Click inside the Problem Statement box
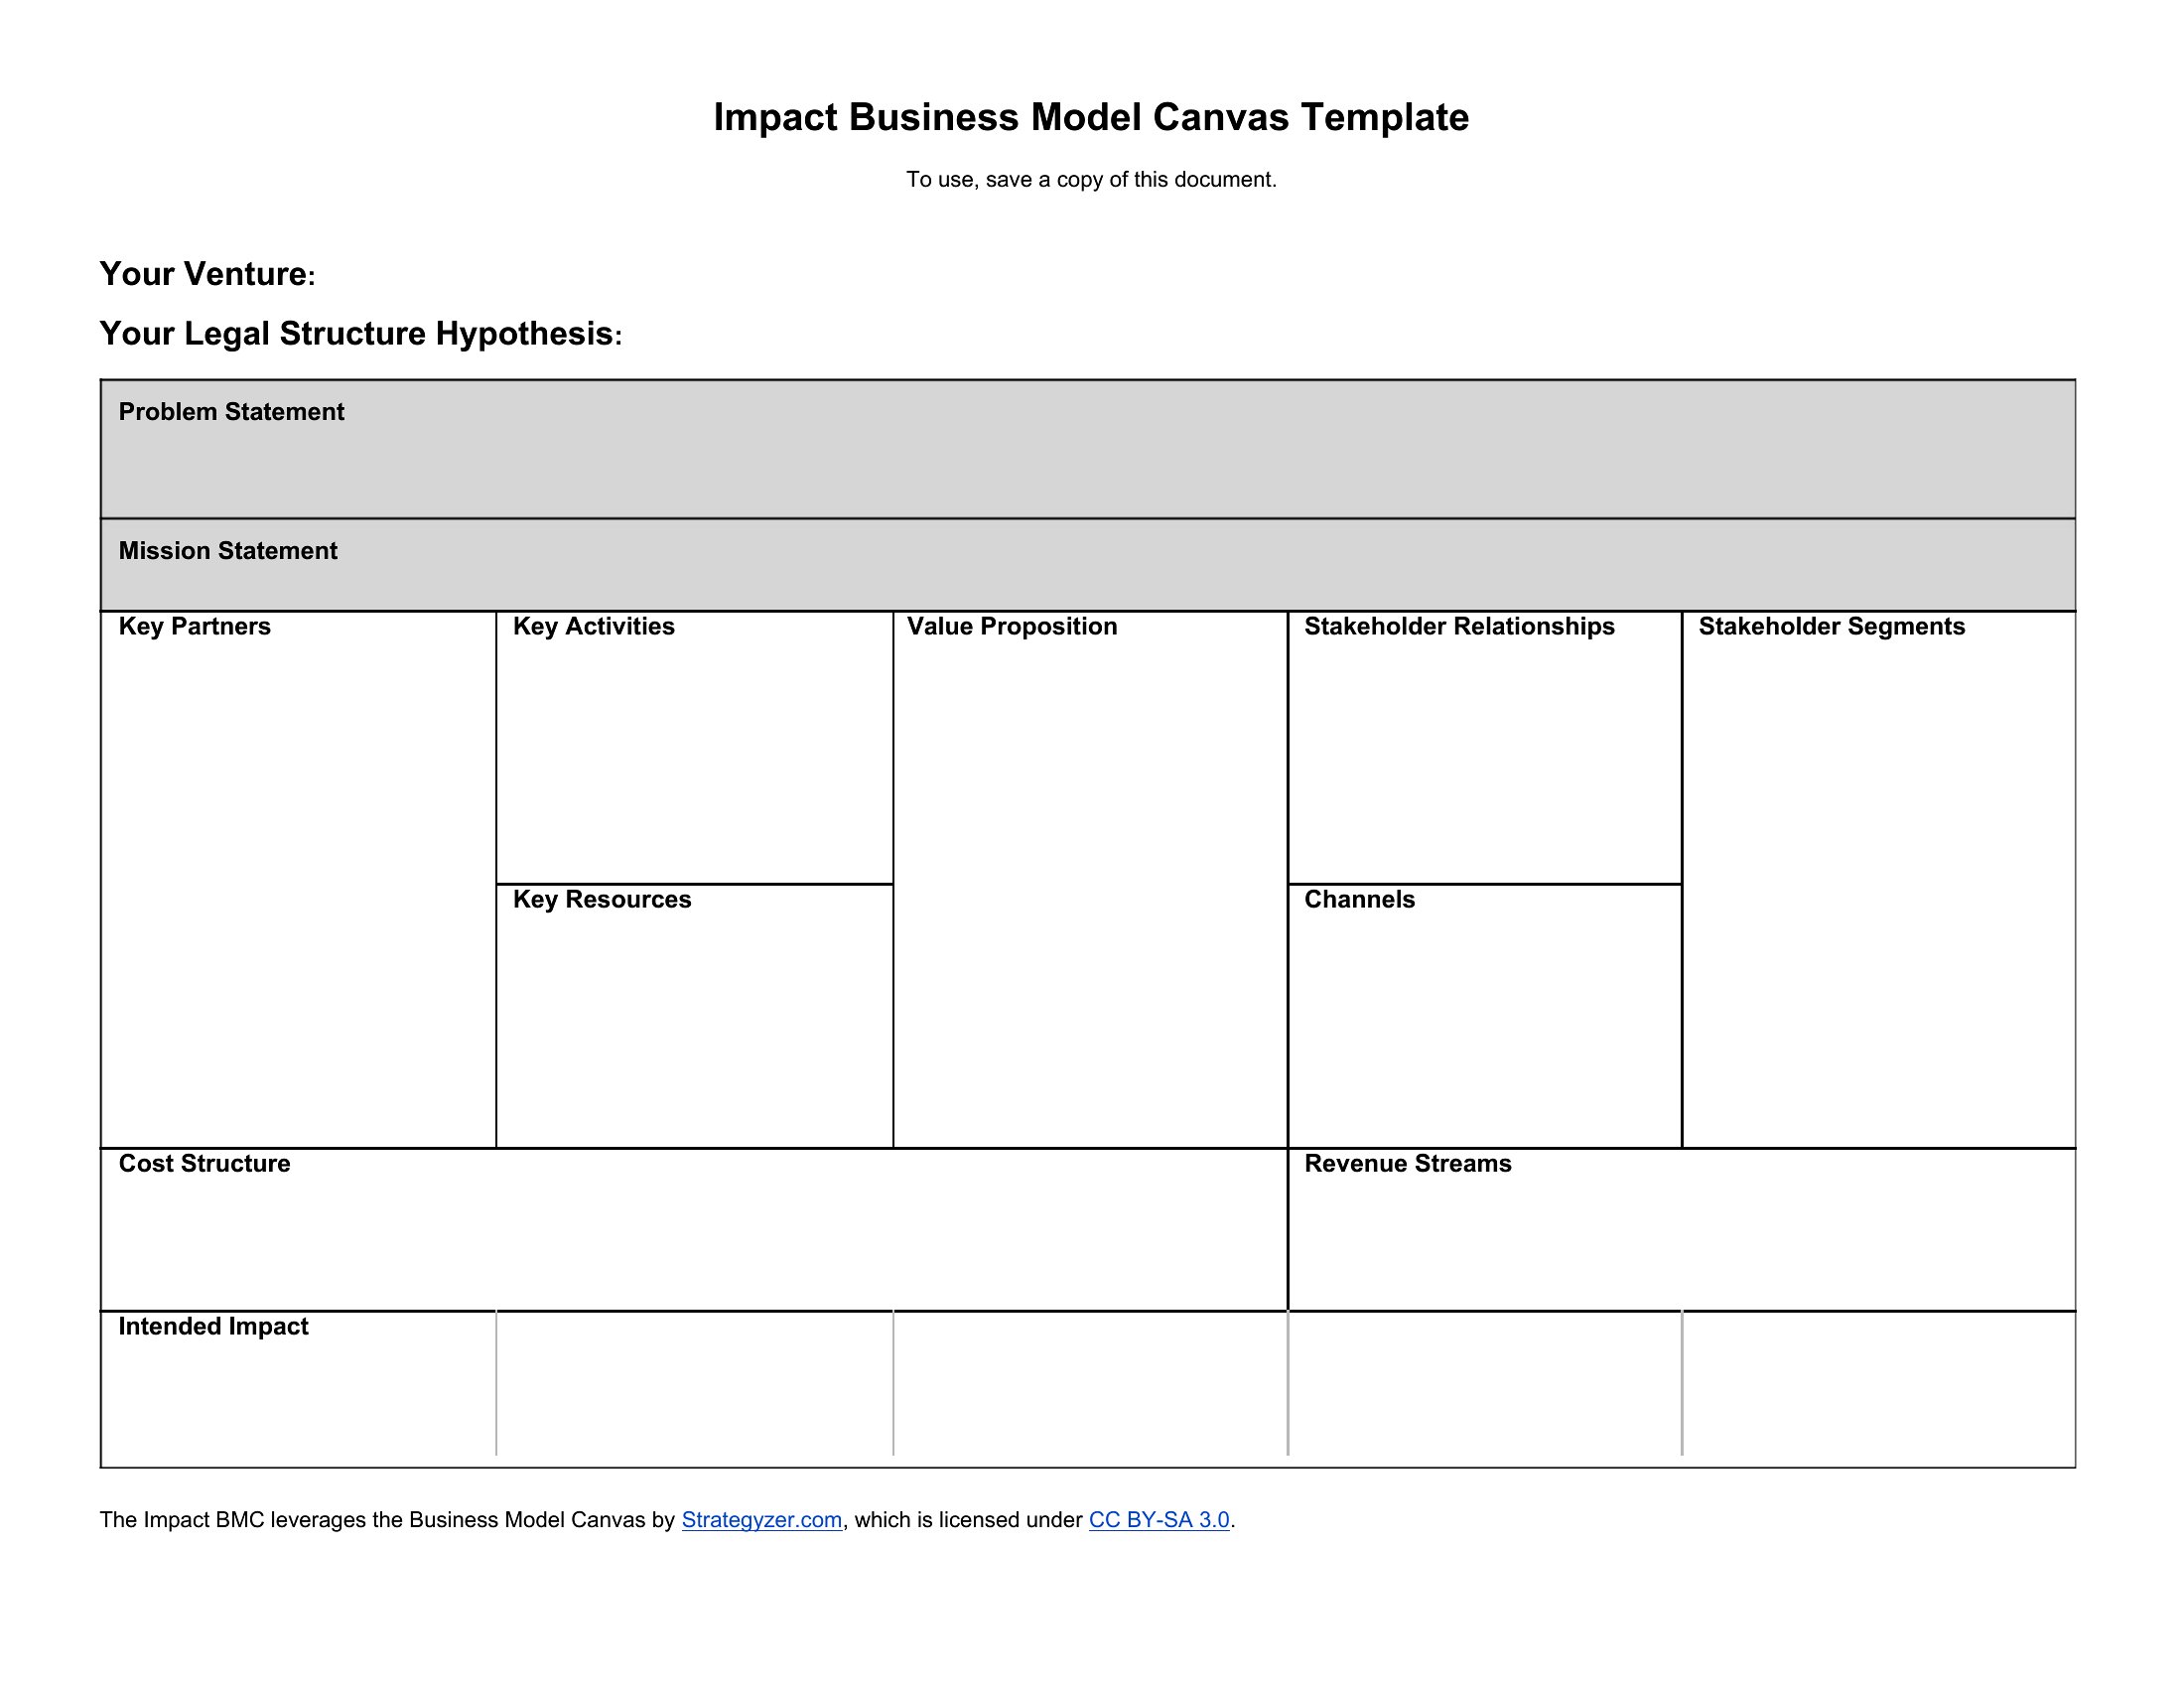Image resolution: width=2184 pixels, height=1688 pixels. [x=1088, y=449]
